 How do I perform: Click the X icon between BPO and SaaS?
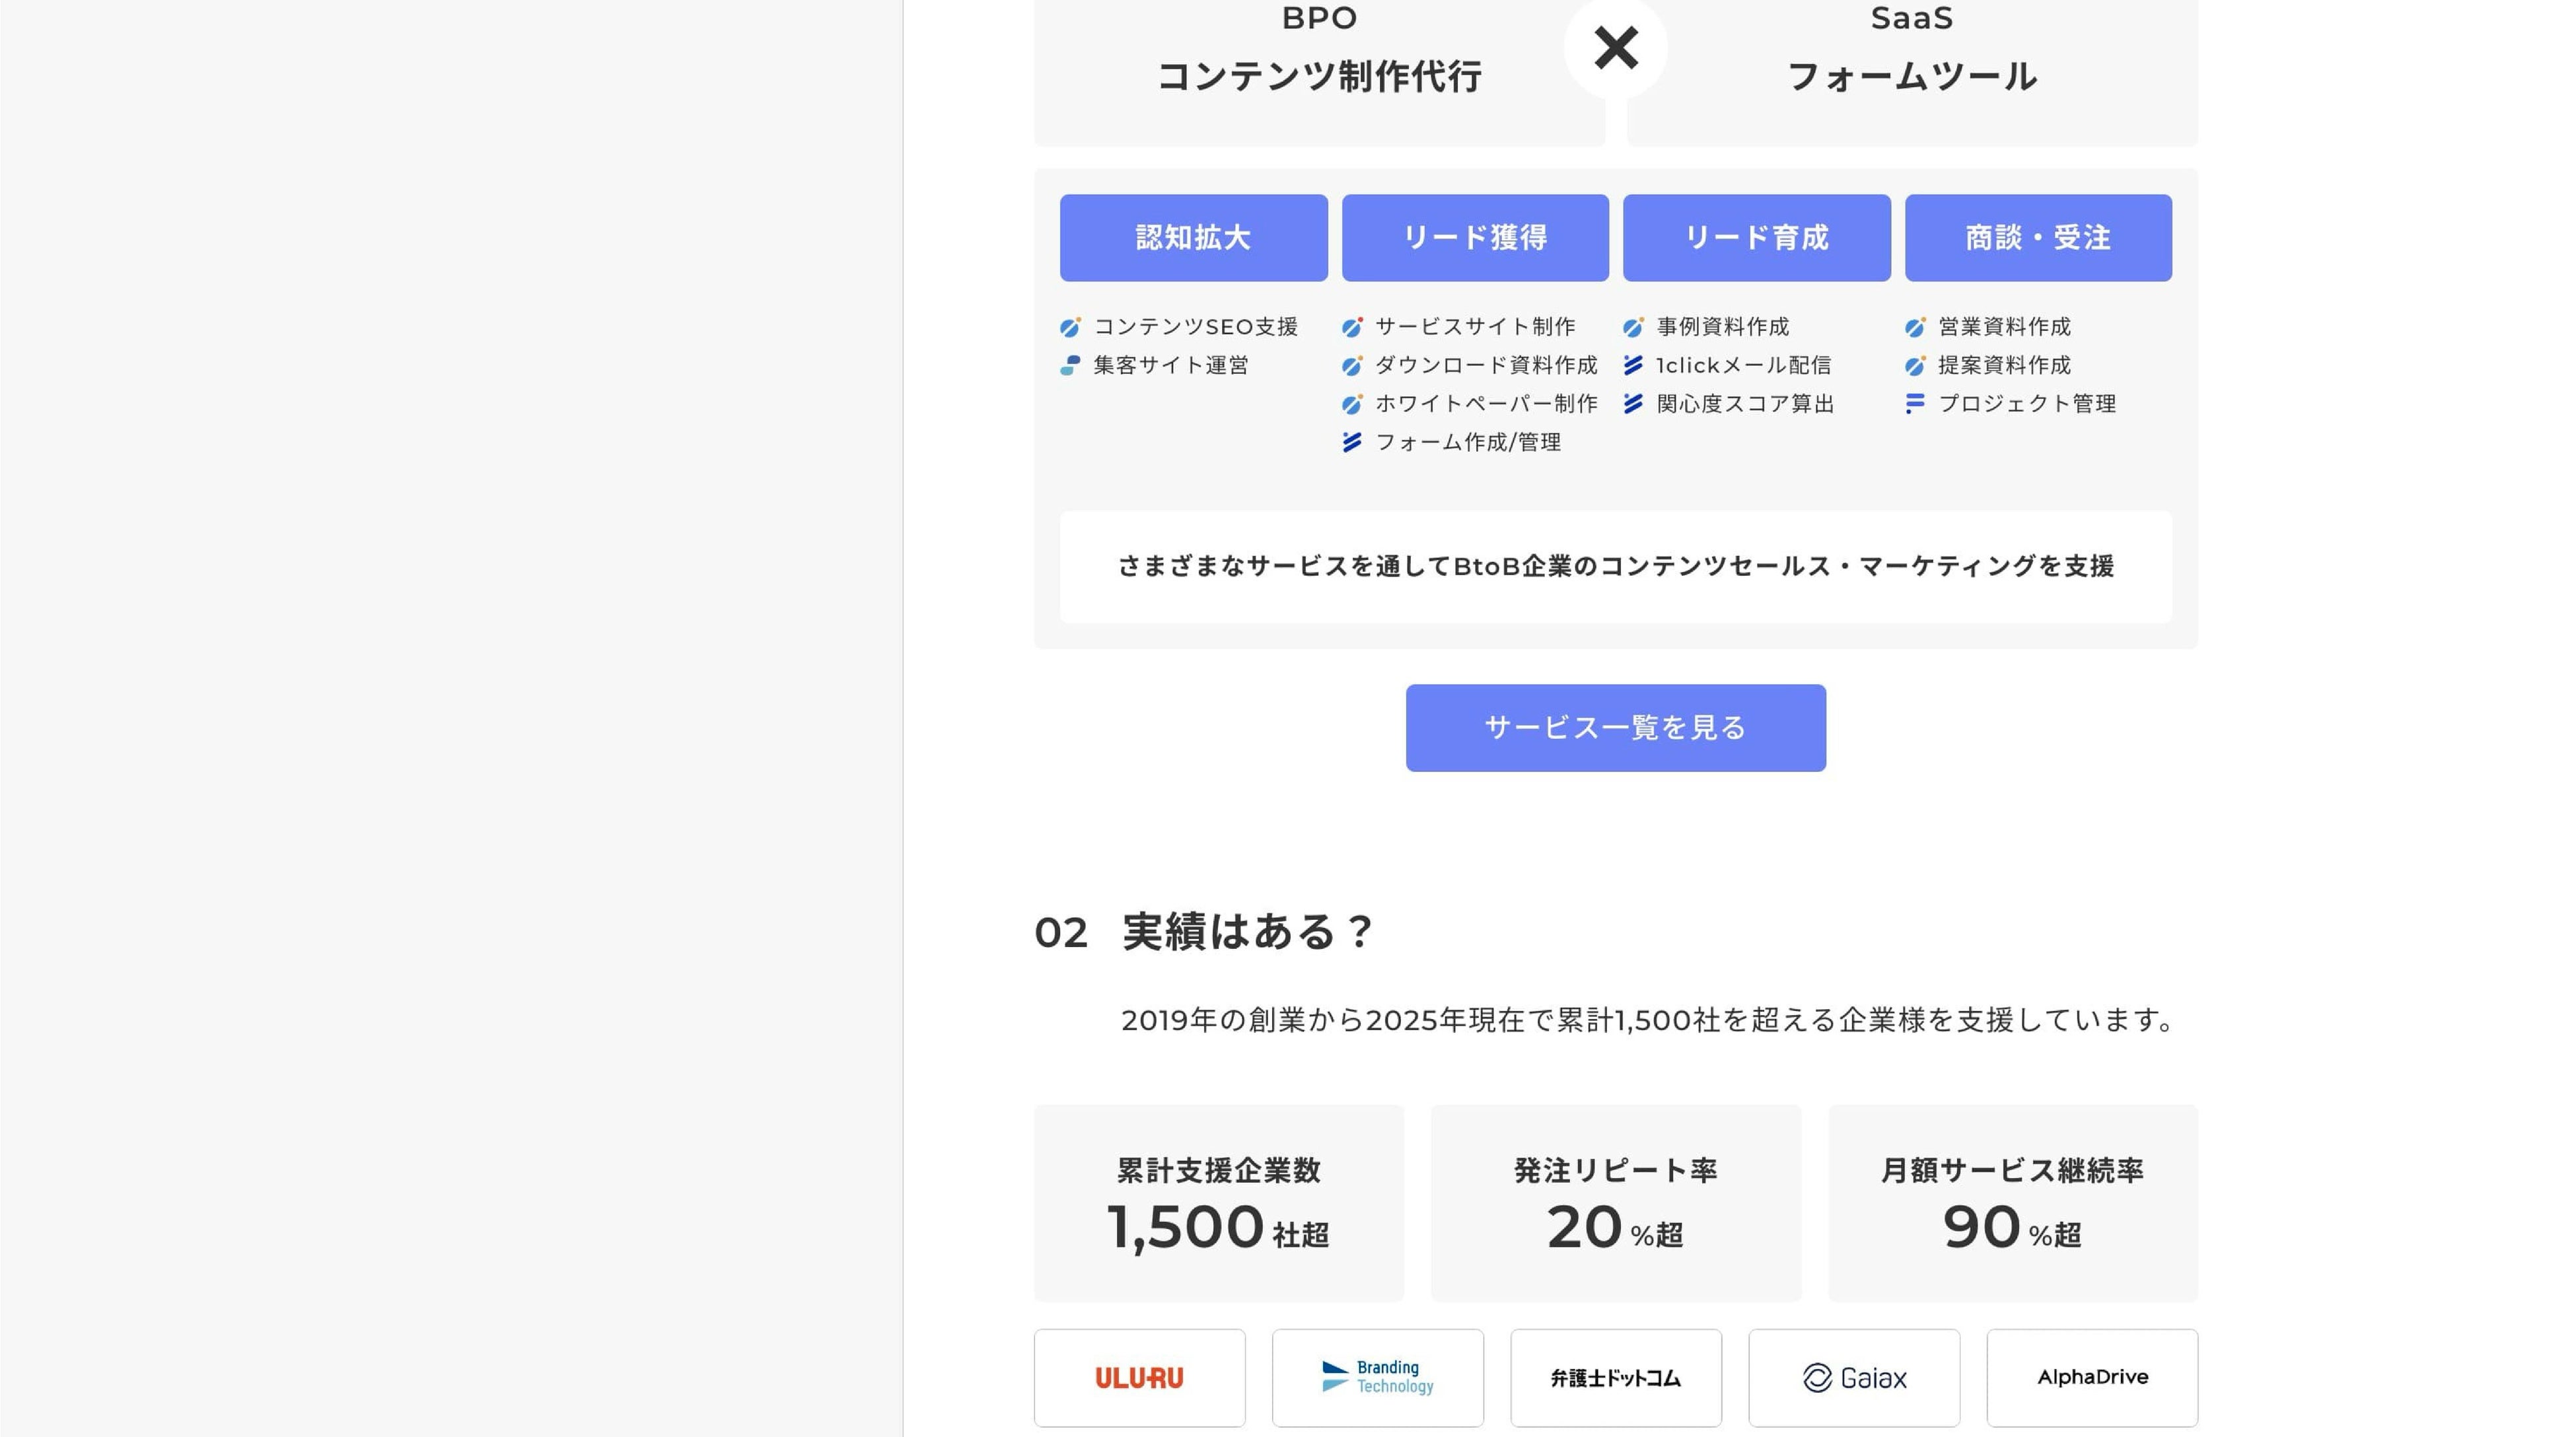click(x=1615, y=48)
